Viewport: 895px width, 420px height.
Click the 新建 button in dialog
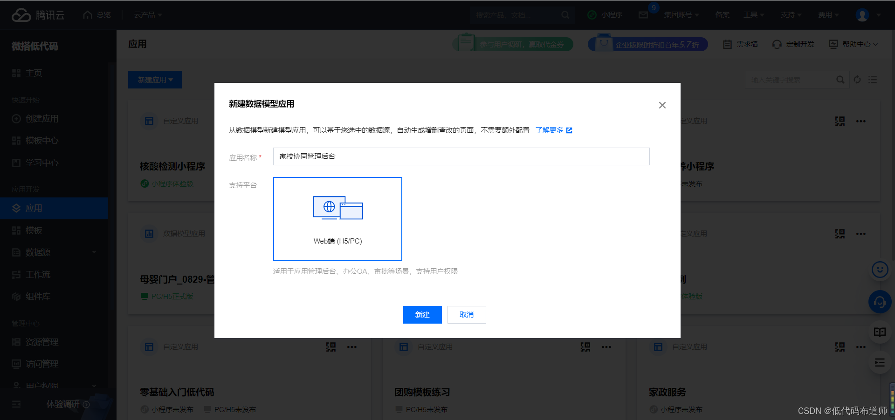422,315
